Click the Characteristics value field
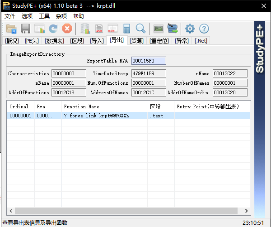 69,73
